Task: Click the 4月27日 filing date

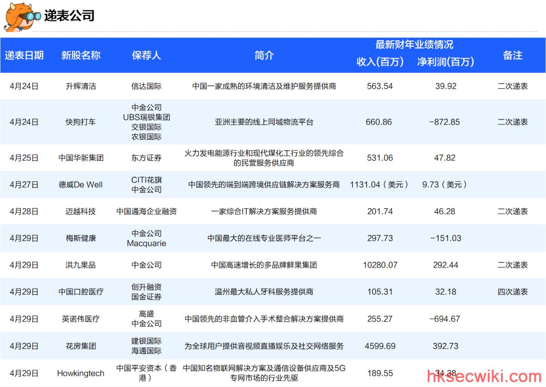Action: (x=24, y=185)
